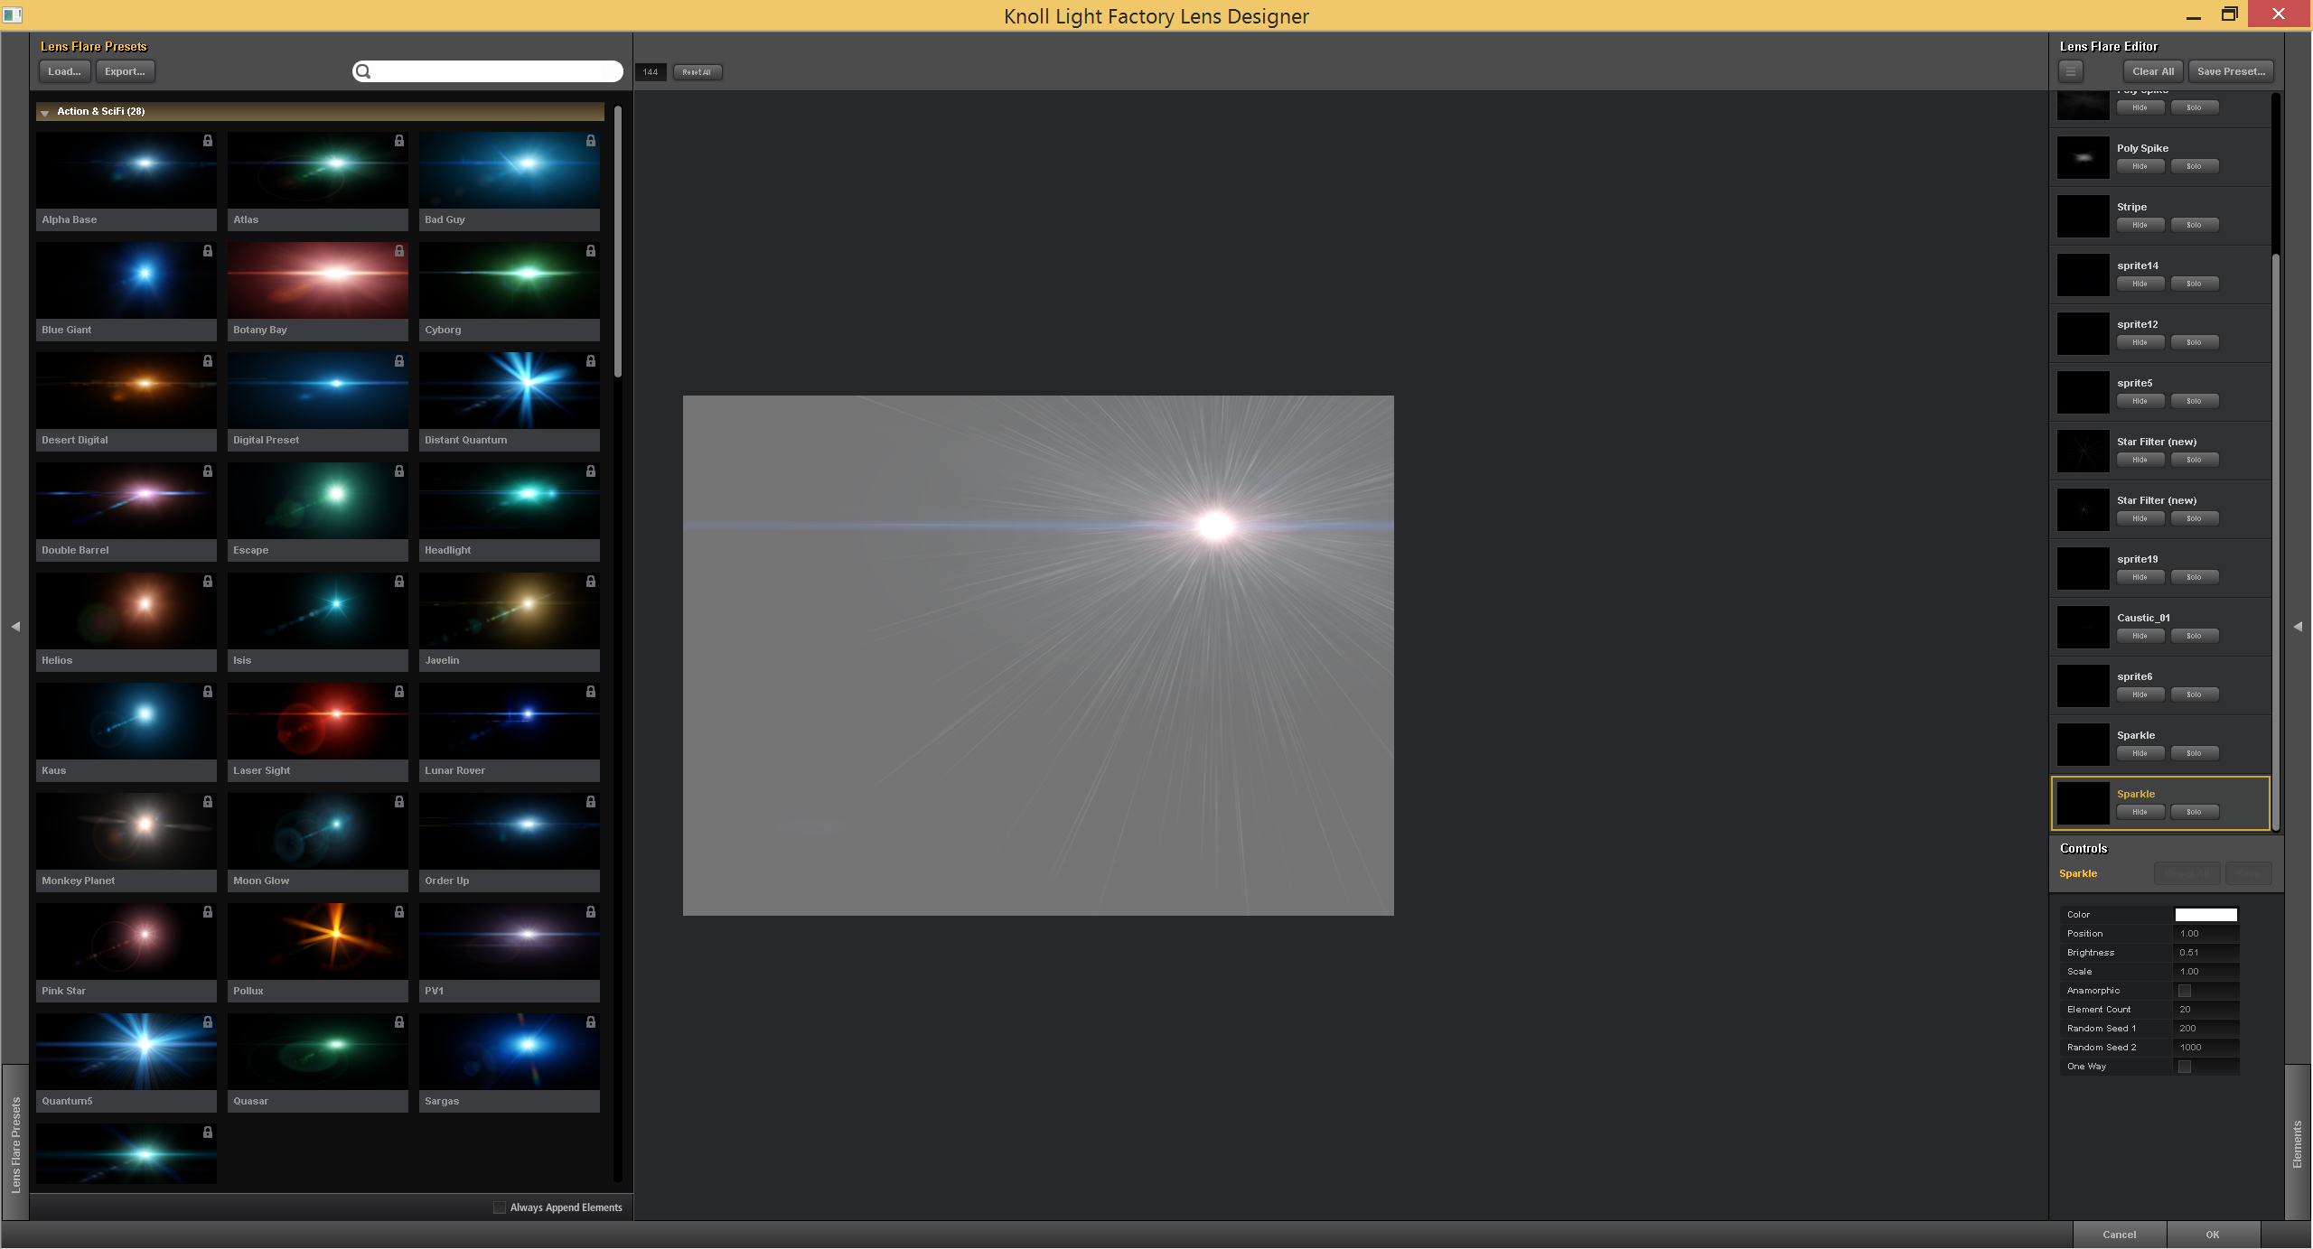Toggle the One Way checkbox
Image resolution: width=2313 pixels, height=1249 pixels.
coord(2185,1067)
